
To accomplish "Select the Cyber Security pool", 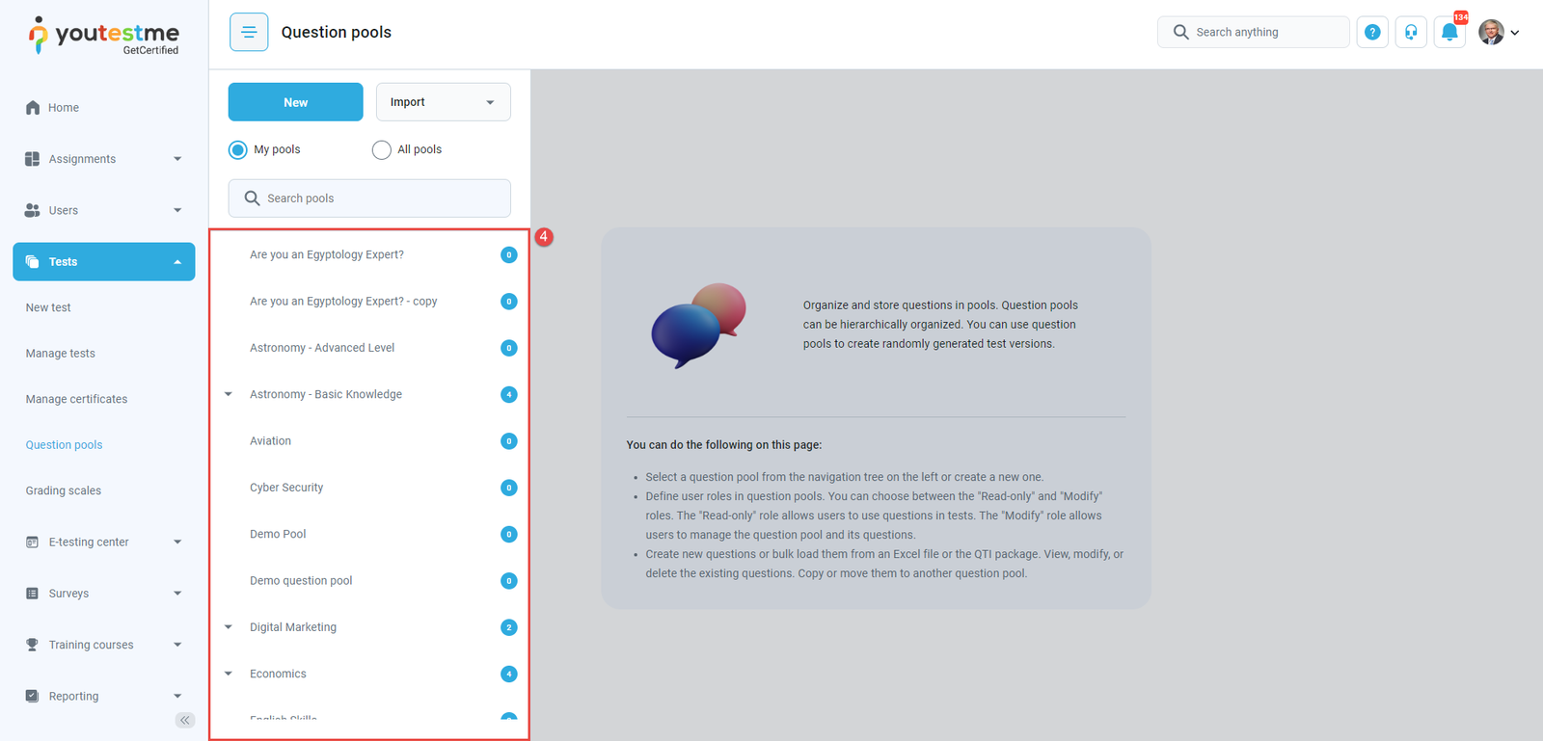I will 286,488.
